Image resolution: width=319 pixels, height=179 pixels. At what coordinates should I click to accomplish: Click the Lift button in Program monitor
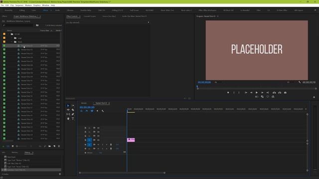274,93
